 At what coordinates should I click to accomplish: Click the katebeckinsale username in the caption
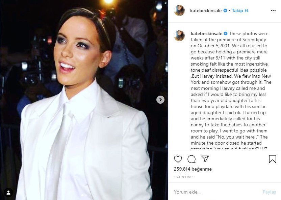click(206, 33)
